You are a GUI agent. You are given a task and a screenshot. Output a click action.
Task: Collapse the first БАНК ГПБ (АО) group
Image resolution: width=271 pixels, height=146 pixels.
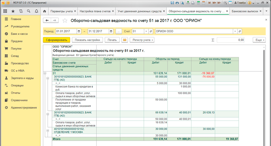pyautogui.click(x=48, y=78)
